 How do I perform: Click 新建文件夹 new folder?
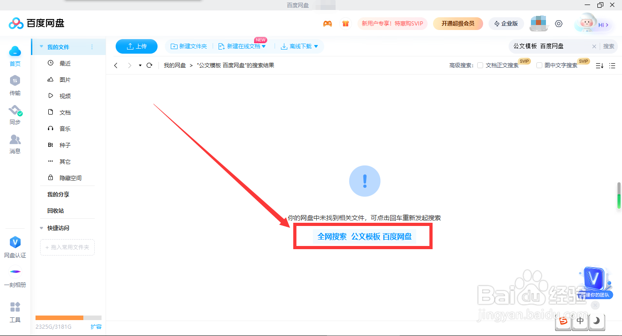(189, 46)
